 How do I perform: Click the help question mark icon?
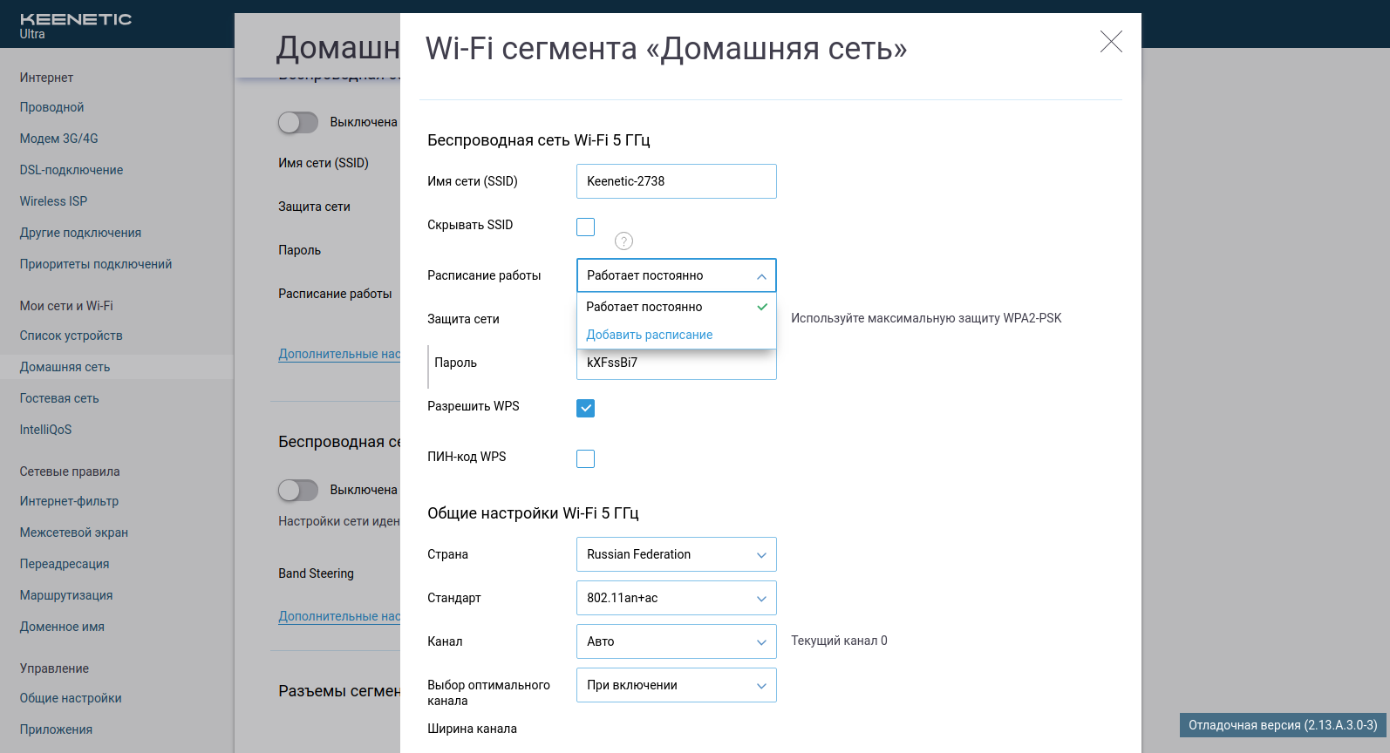[623, 241]
